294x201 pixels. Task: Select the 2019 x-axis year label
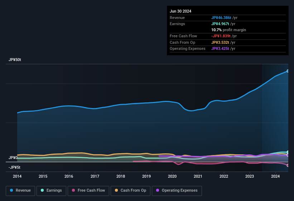pos(146,176)
